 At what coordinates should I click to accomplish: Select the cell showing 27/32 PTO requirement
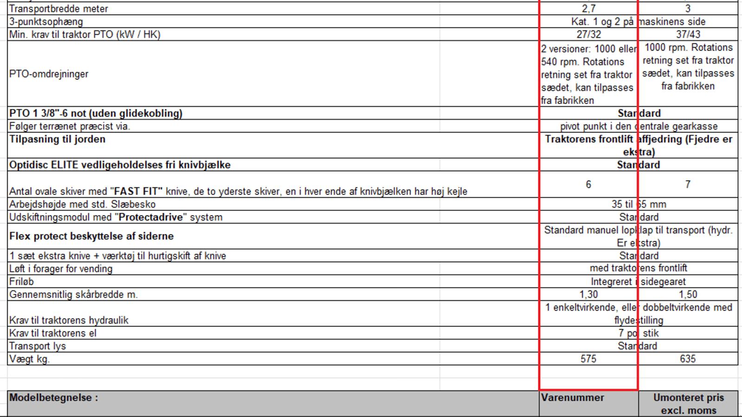(588, 35)
